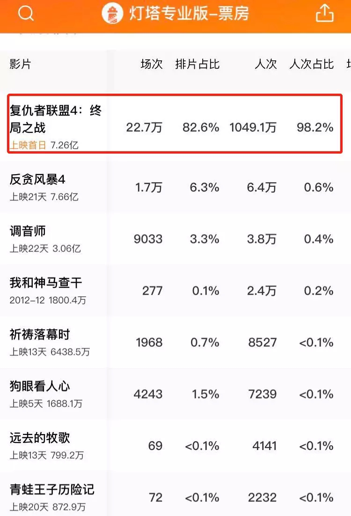Open 远去的牧歌 movie row
The height and width of the screenshot is (516, 351).
click(x=40, y=438)
